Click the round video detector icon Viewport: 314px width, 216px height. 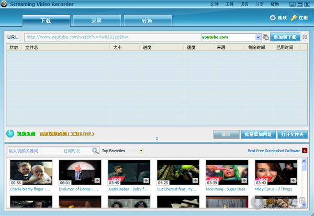[x=10, y=133]
